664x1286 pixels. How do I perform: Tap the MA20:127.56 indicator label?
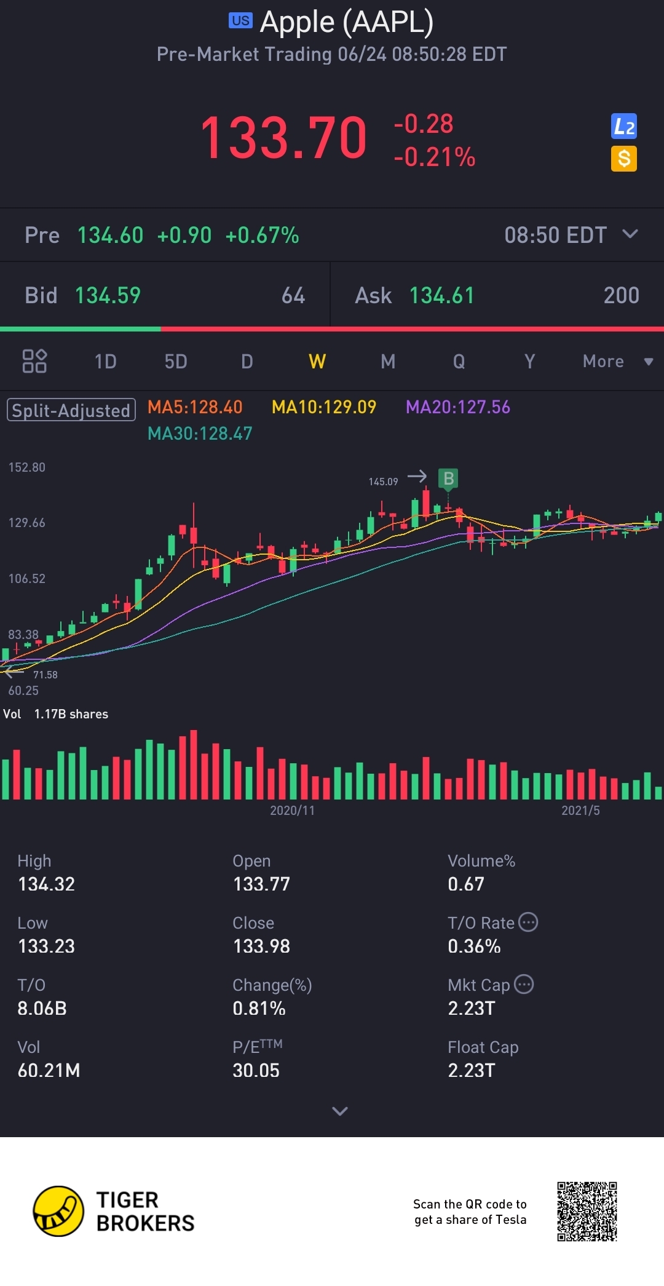458,407
